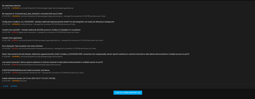The image size is (255, 99).
Task: Click 'Home Assistant WebSocket API' detail line
Action: click(43, 73)
